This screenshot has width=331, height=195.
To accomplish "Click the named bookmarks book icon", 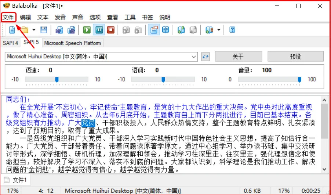I will [x=209, y=30].
